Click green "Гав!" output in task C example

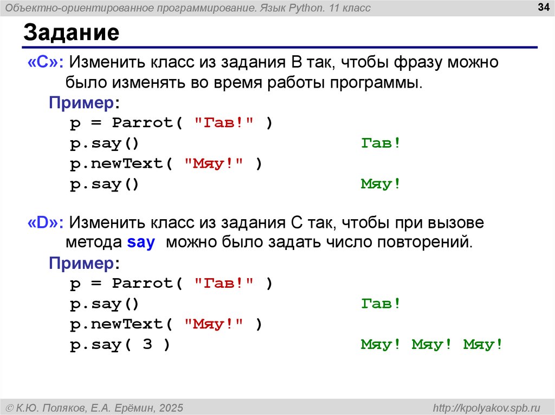[x=380, y=143]
